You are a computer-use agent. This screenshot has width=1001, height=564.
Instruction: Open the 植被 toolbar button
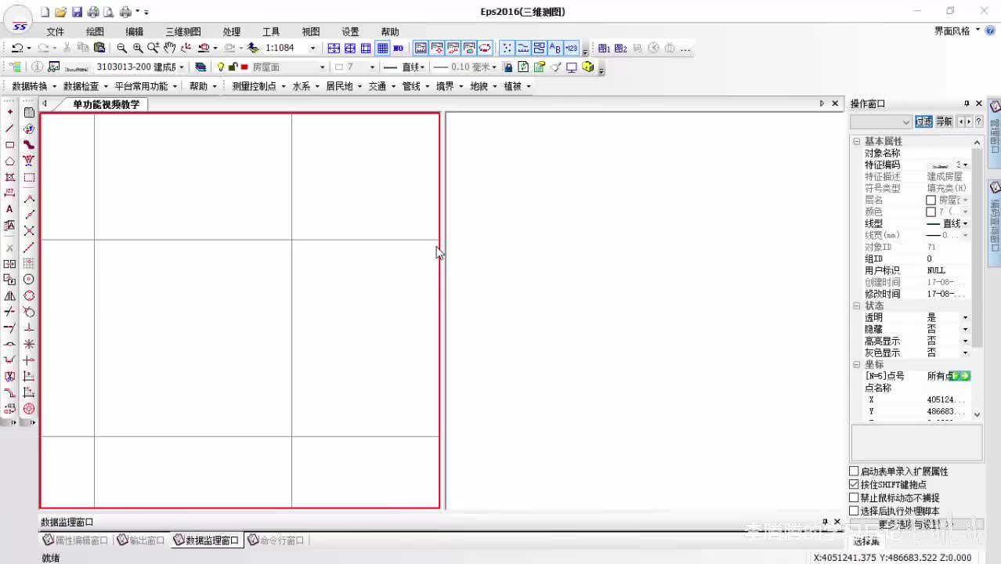pos(518,86)
